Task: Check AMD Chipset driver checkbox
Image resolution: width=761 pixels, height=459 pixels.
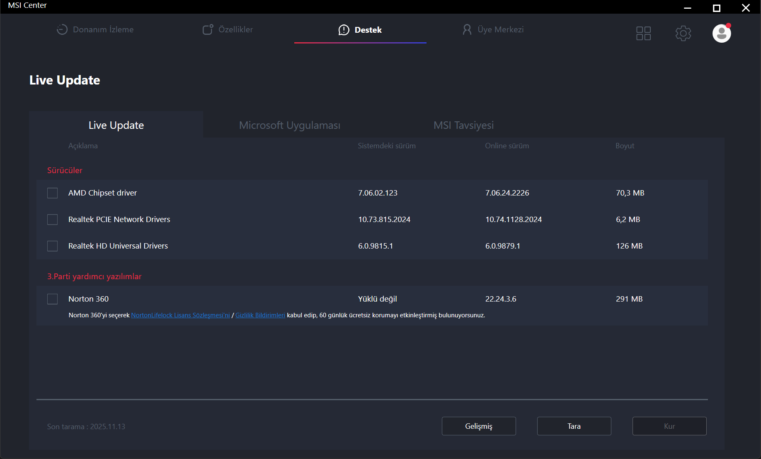Action: click(52, 193)
